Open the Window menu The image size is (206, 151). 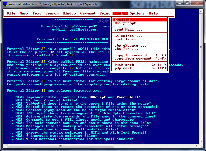pos(69,13)
